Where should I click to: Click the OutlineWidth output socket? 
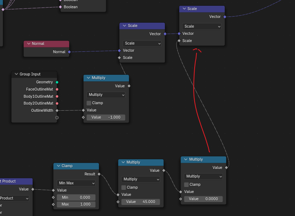tap(57, 110)
